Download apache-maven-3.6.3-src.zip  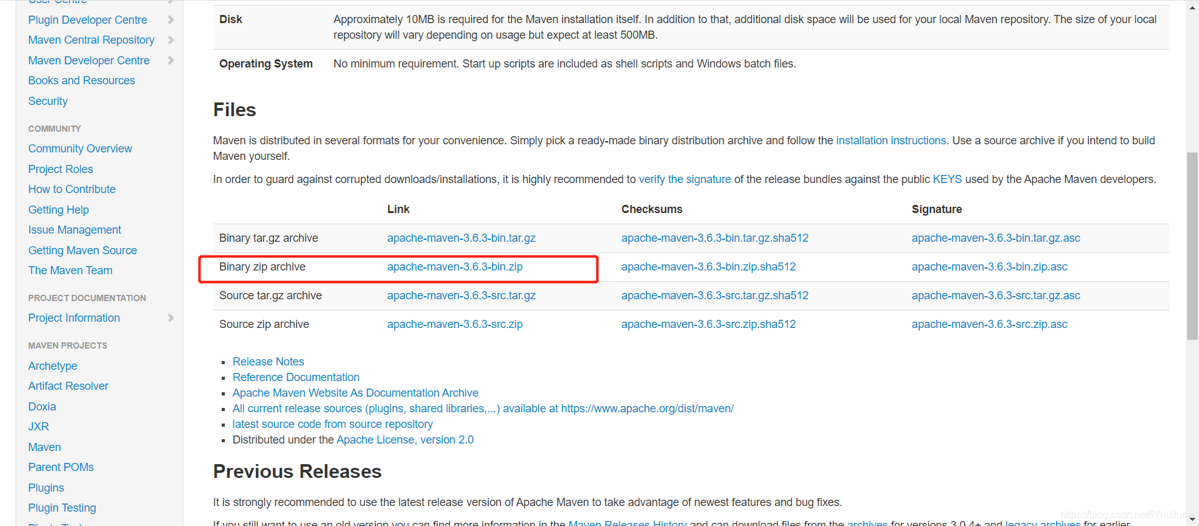point(455,324)
